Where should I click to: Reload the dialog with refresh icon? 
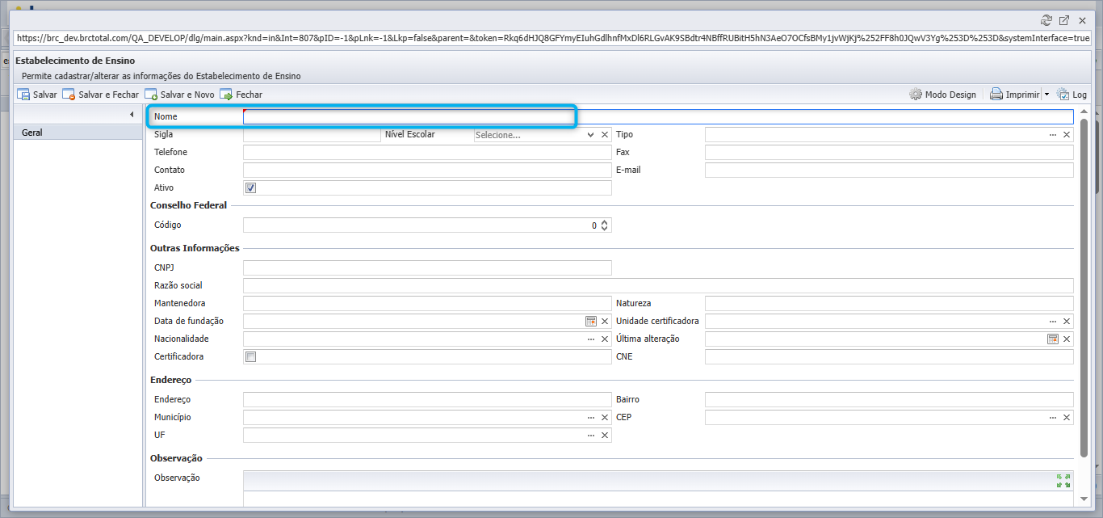1046,20
